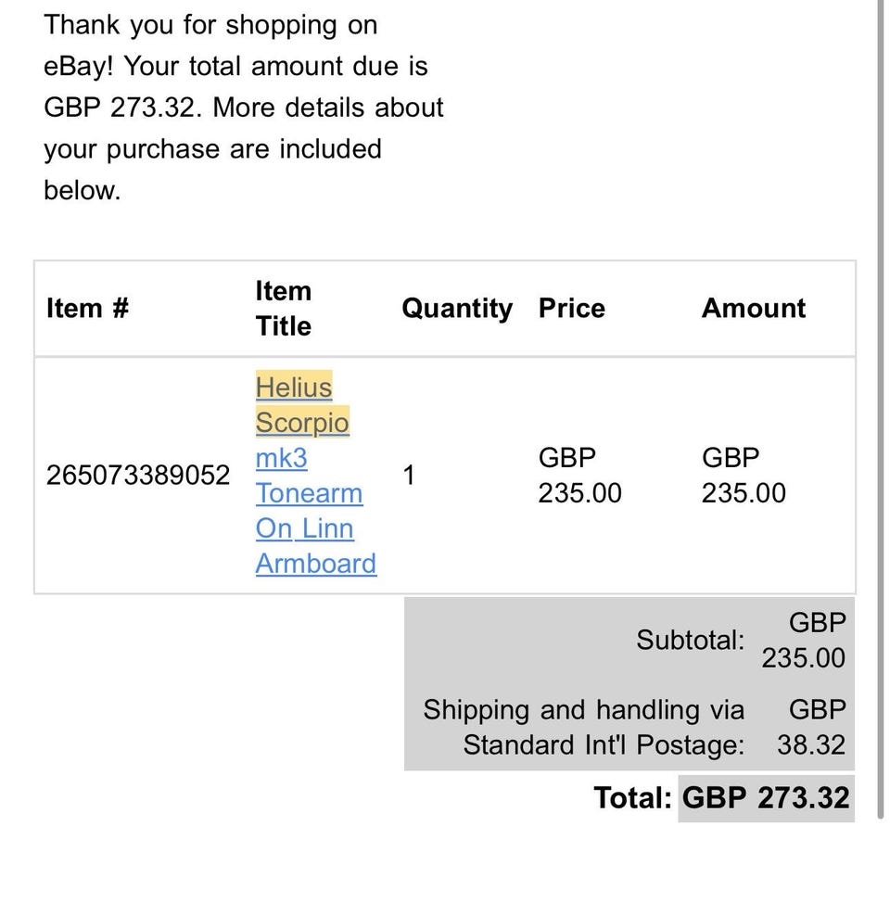Click the vertical scrollbar on right edge
The image size is (890, 915).
pyautogui.click(x=882, y=409)
